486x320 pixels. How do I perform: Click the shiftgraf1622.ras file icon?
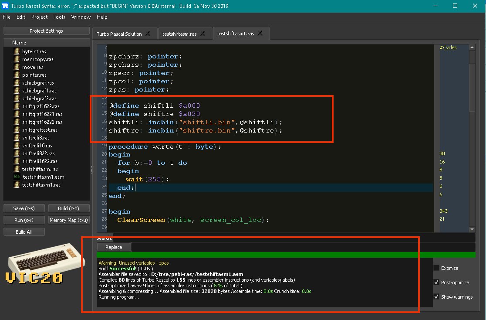[x=17, y=106]
